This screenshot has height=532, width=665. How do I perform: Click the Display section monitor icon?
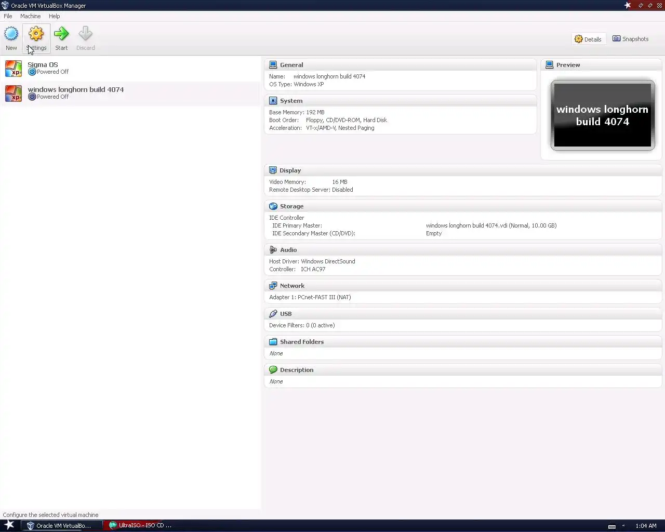273,170
